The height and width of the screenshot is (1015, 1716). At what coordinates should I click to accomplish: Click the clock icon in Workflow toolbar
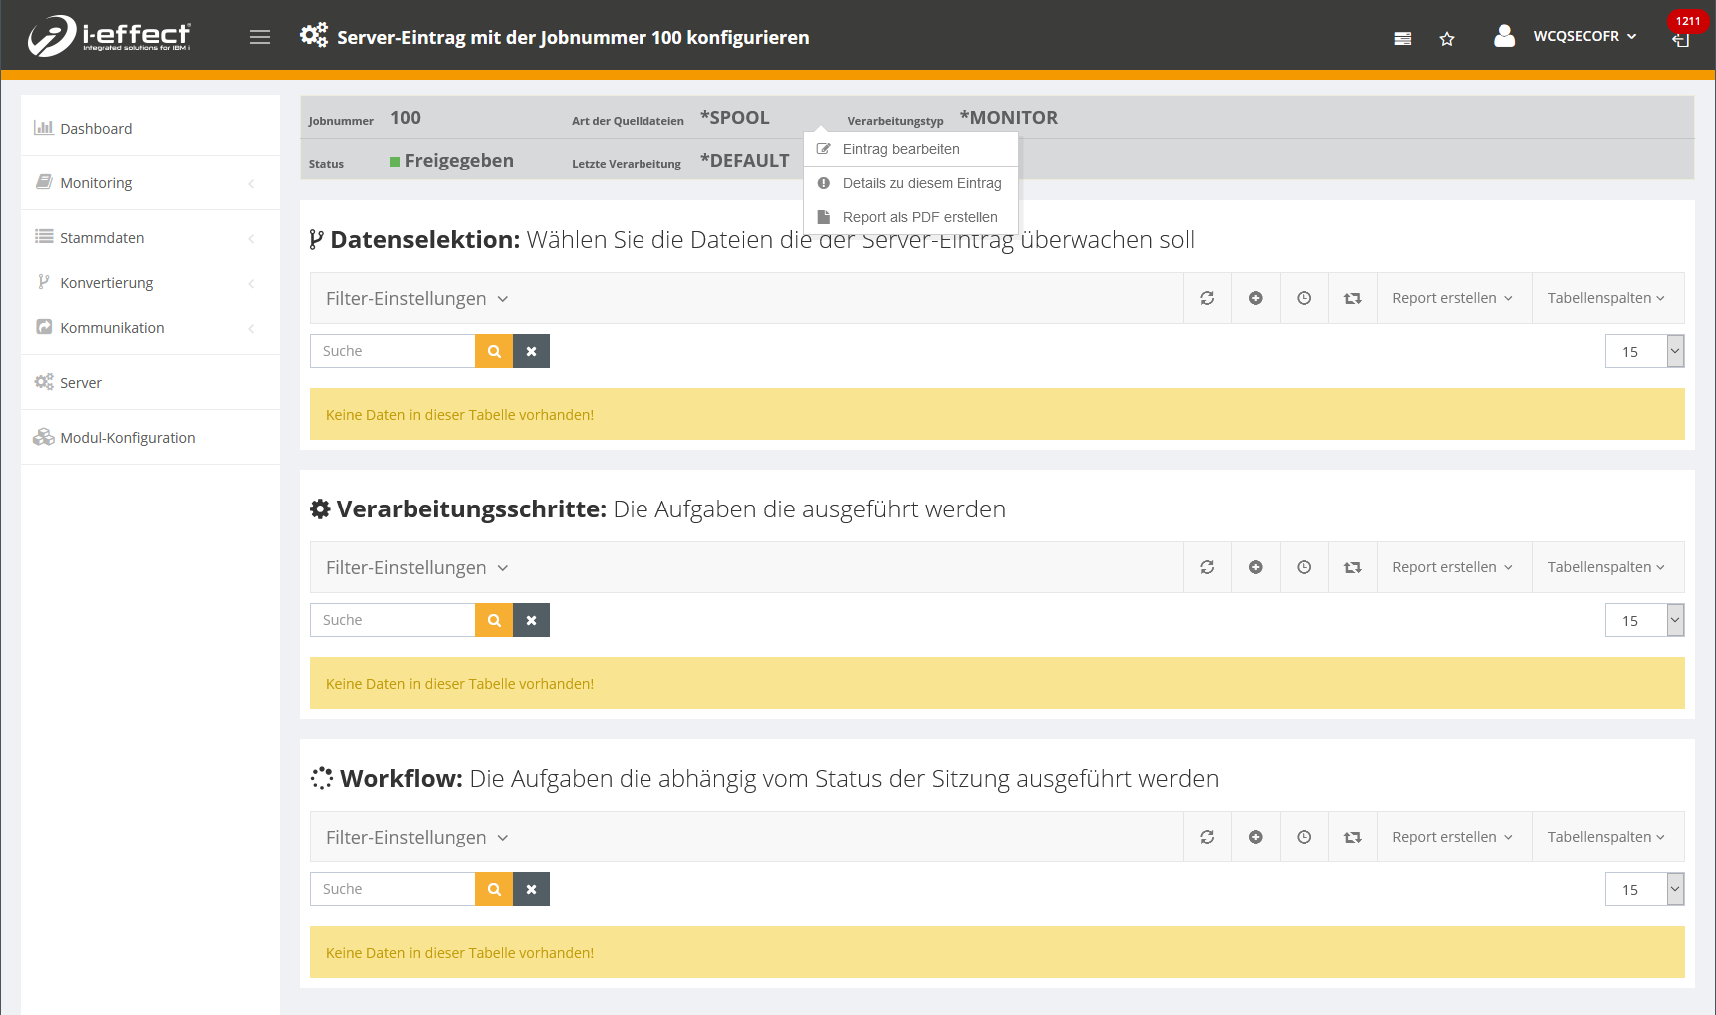tap(1303, 837)
